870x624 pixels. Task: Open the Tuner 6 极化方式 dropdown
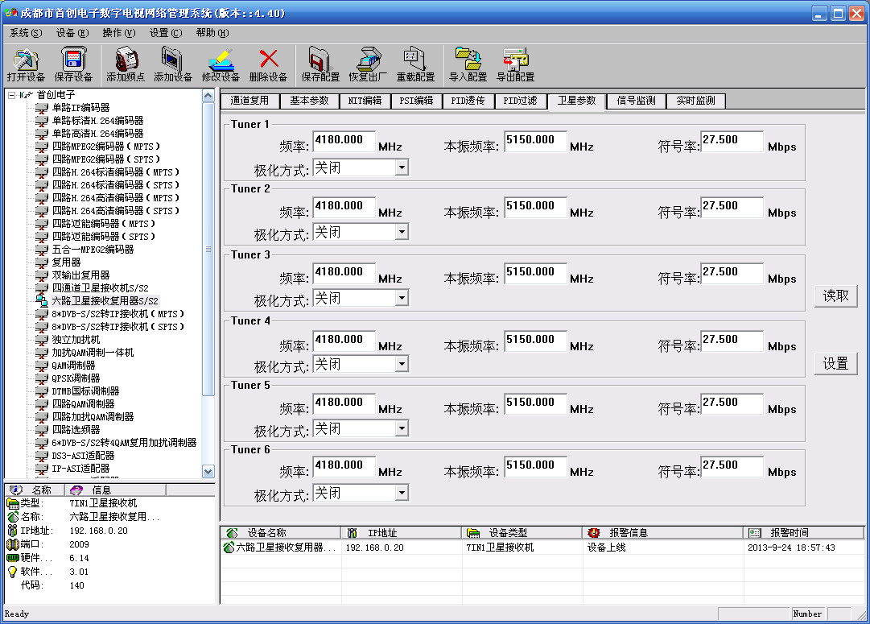pos(402,493)
